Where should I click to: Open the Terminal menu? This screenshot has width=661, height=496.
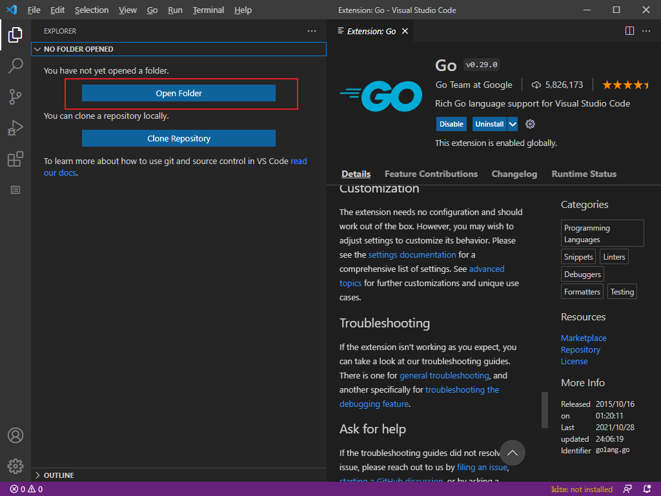[x=208, y=10]
